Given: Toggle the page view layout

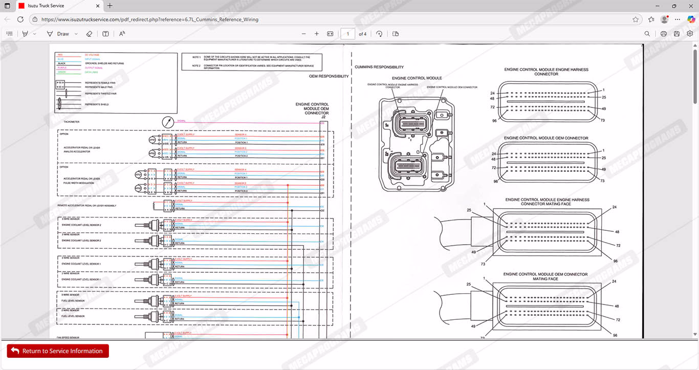Looking at the screenshot, I should point(396,34).
